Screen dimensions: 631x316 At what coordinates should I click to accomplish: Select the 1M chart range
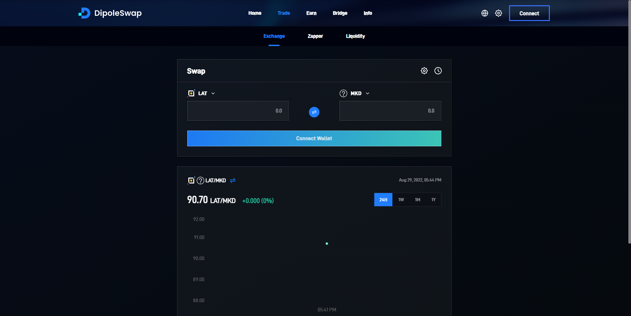[417, 200]
